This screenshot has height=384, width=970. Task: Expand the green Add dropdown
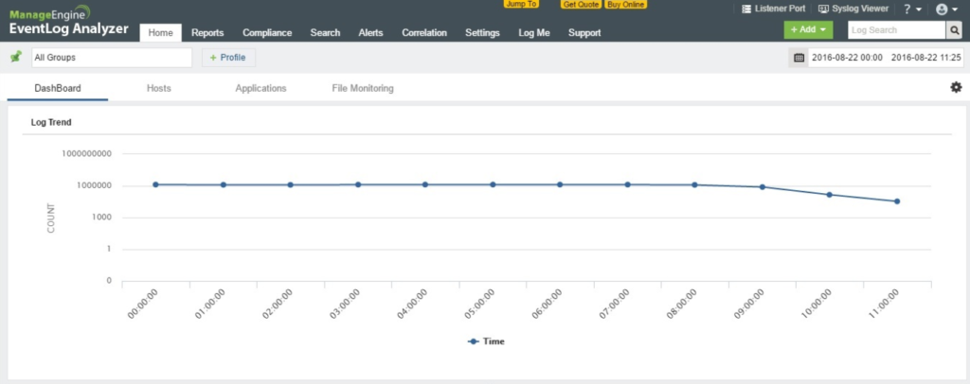[807, 30]
